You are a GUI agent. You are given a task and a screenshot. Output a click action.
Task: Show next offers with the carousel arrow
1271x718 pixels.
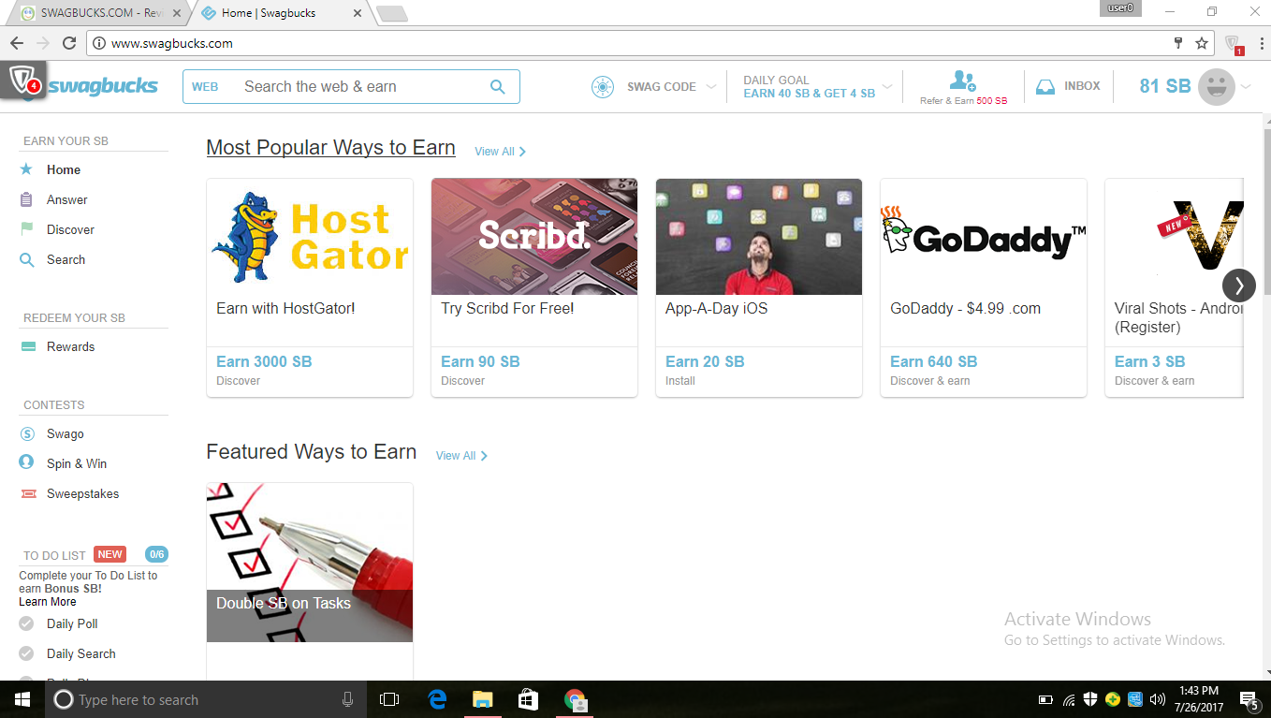click(x=1239, y=286)
